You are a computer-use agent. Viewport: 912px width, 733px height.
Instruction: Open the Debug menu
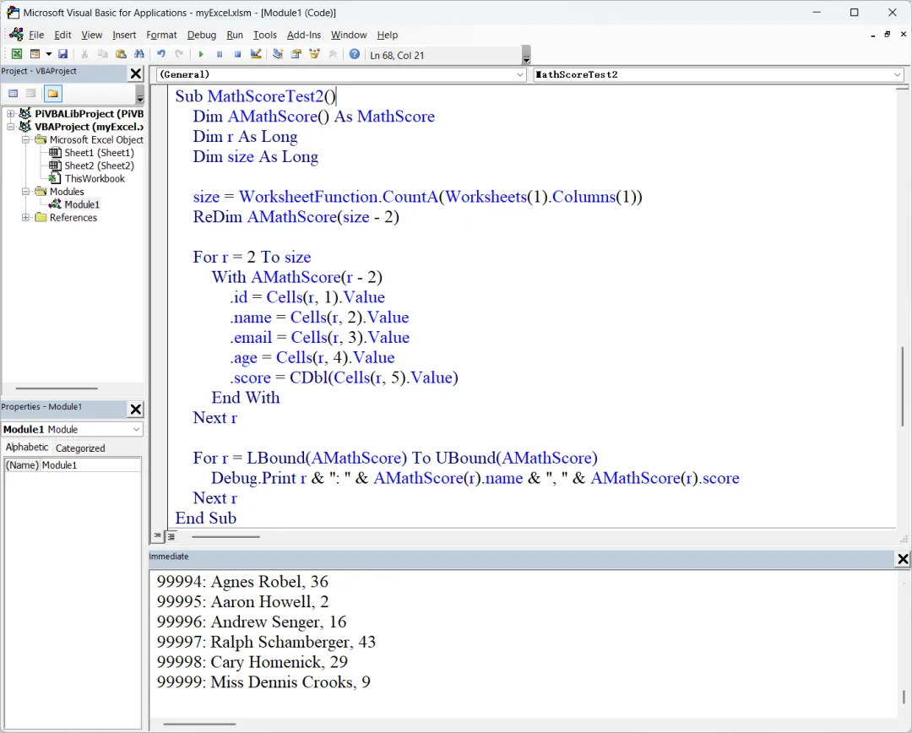click(x=201, y=35)
